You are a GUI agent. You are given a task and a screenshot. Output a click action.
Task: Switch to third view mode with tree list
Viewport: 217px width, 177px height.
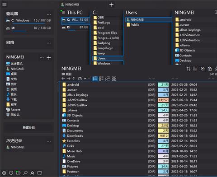(x=108, y=79)
